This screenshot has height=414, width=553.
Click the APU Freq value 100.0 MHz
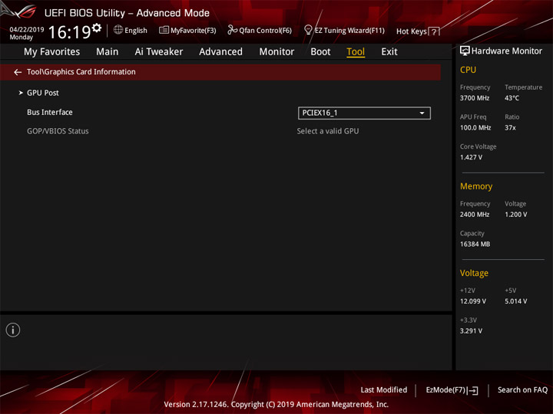475,127
